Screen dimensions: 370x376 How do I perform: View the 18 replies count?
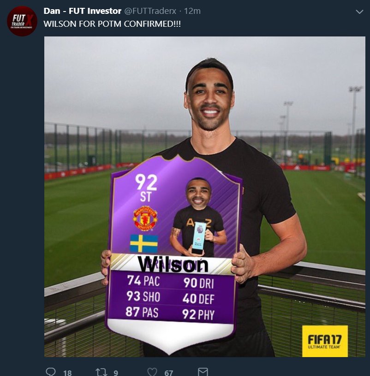[68, 373]
